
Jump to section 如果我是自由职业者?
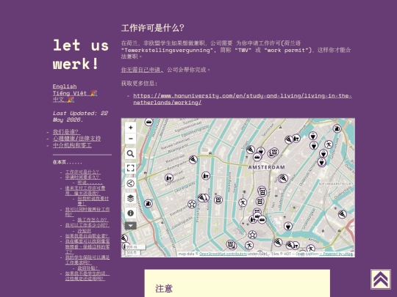tap(87, 236)
